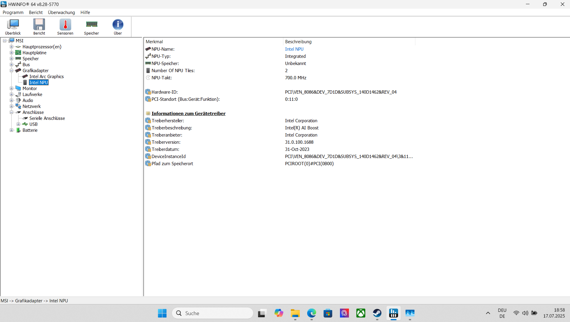Expand the Audio tree node
This screenshot has width=570, height=322.
click(x=11, y=100)
